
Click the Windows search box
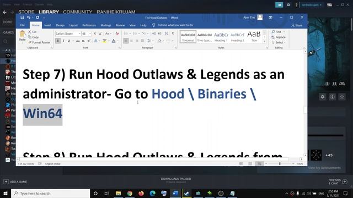tap(50, 193)
